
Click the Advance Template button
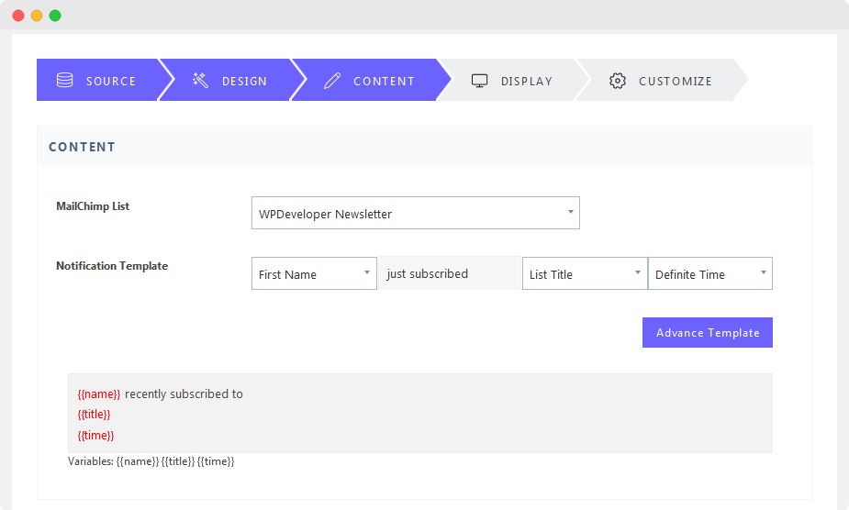pyautogui.click(x=708, y=332)
